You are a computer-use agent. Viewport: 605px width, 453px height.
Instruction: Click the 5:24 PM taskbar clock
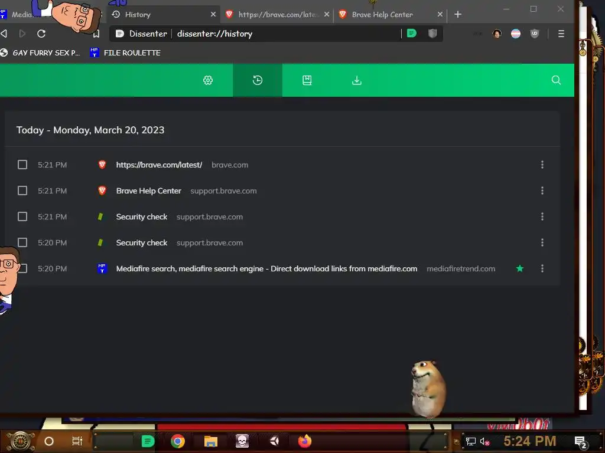coord(530,441)
